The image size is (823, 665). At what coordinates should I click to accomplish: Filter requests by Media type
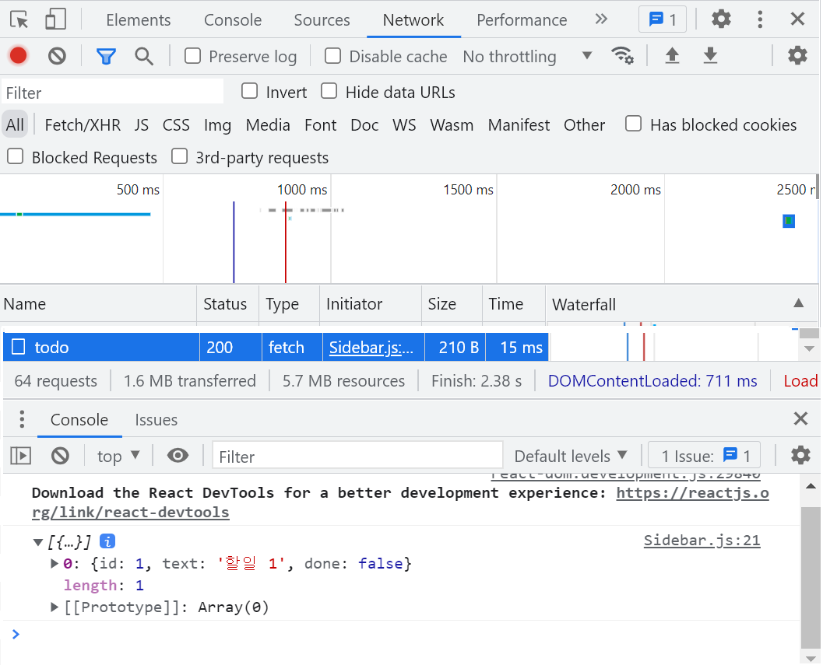[x=268, y=124]
